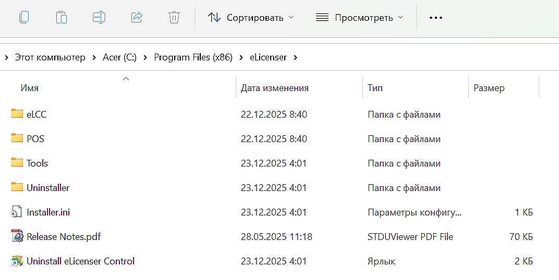The image size is (559, 280).
Task: Expand chevron after Acer (C:) breadcrumb
Action: [145, 57]
